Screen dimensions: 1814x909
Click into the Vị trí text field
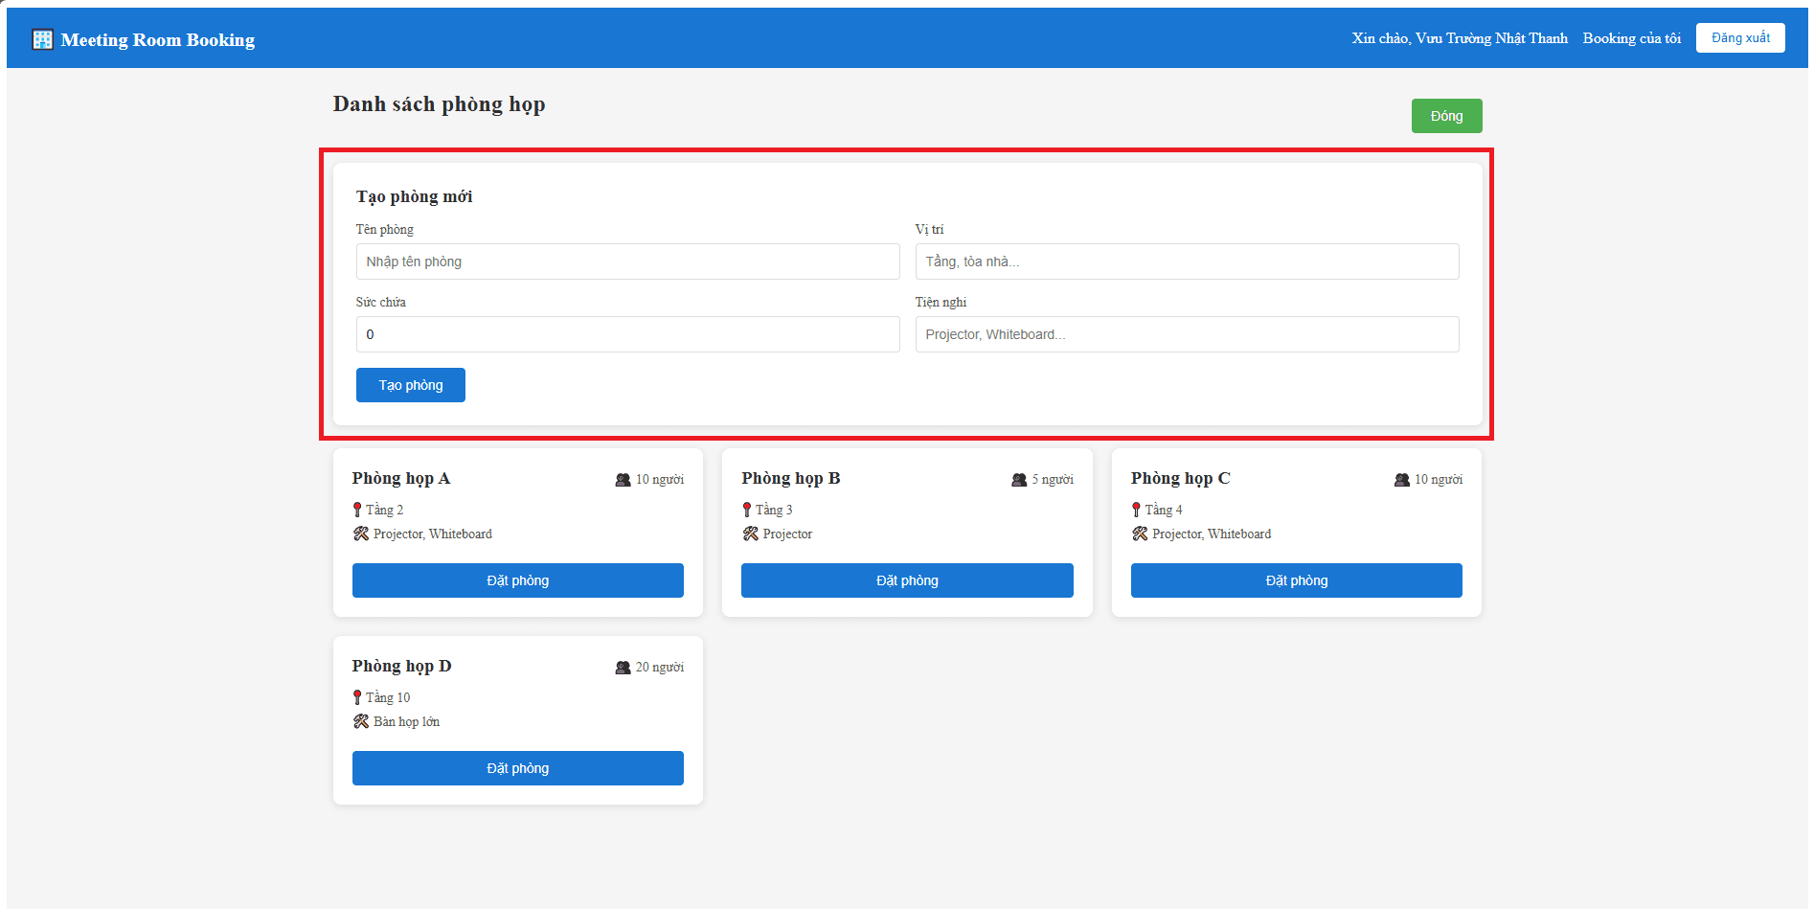(1187, 261)
